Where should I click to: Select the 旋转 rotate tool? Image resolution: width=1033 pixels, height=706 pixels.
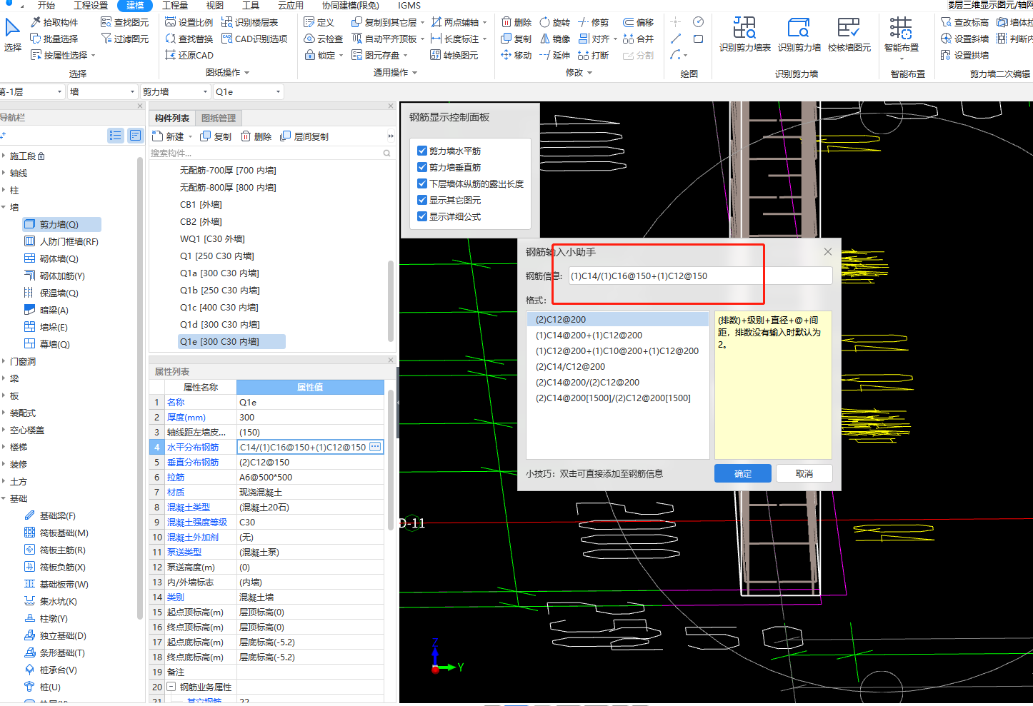tap(555, 22)
